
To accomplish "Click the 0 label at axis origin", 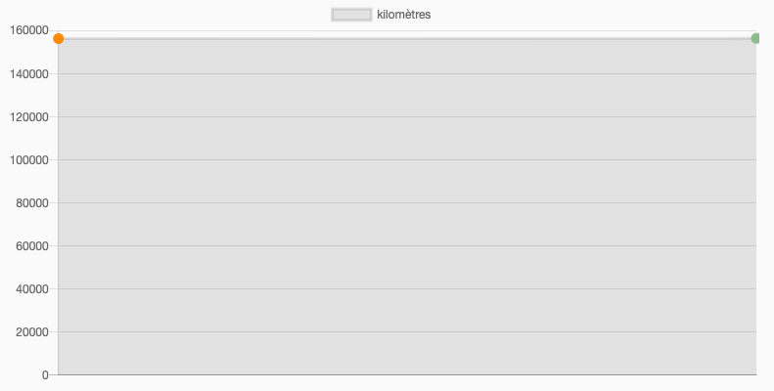I will pyautogui.click(x=45, y=374).
